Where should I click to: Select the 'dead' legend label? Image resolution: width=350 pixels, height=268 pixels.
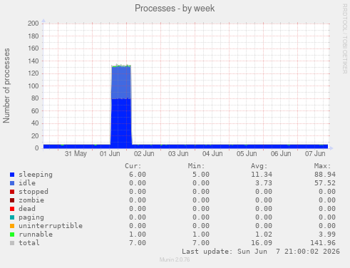[27, 209]
